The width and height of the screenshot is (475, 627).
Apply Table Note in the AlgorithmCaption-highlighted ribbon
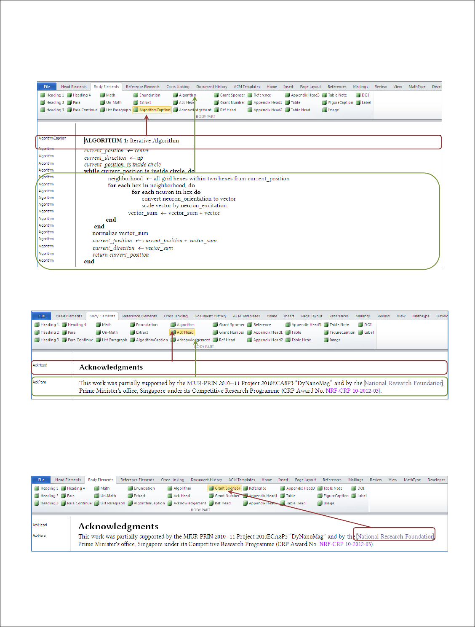coord(334,95)
